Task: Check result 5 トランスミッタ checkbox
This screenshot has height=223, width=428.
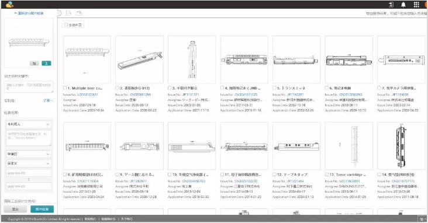Action: [274, 88]
